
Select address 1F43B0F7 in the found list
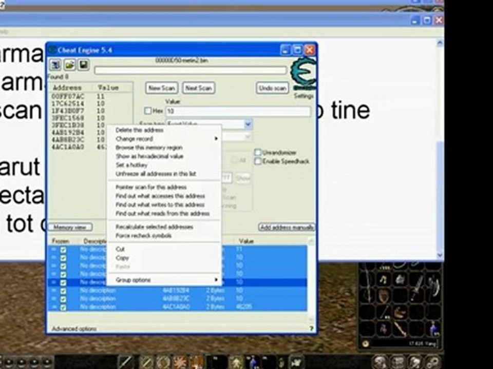(68, 111)
